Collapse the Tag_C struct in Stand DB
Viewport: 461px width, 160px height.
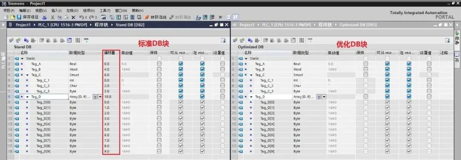(x=27, y=75)
